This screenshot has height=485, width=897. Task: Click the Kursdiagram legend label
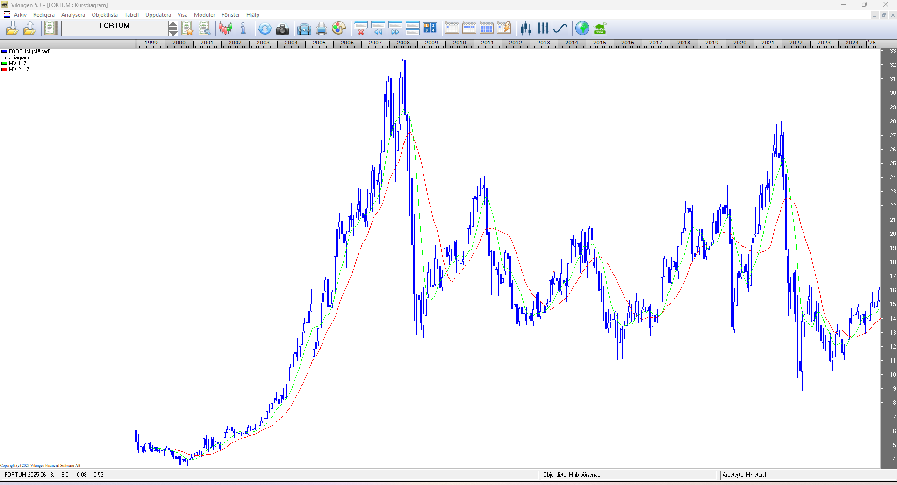point(15,57)
